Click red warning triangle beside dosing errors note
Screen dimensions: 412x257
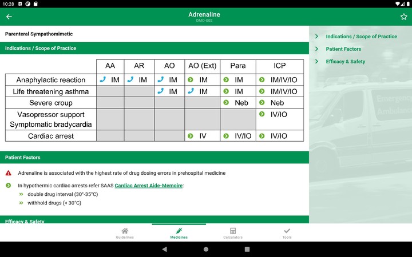point(9,173)
